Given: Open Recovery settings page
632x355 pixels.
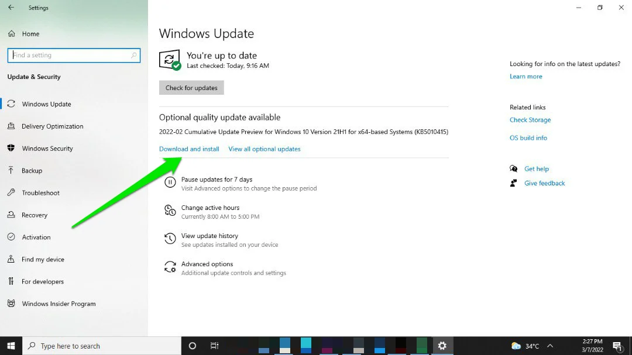Looking at the screenshot, I should coord(35,215).
